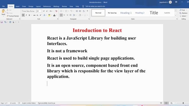Switch to Print Layout view
This screenshot has width=189, height=106.
166,103
